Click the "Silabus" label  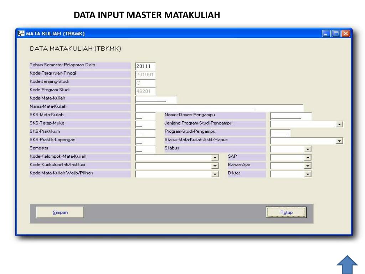point(172,148)
